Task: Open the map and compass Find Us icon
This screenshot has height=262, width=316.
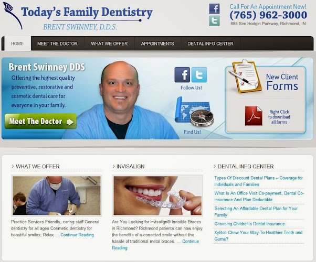Action: 194,112
